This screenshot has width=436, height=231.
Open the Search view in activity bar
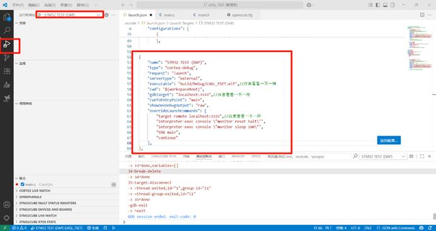[x=7, y=30]
